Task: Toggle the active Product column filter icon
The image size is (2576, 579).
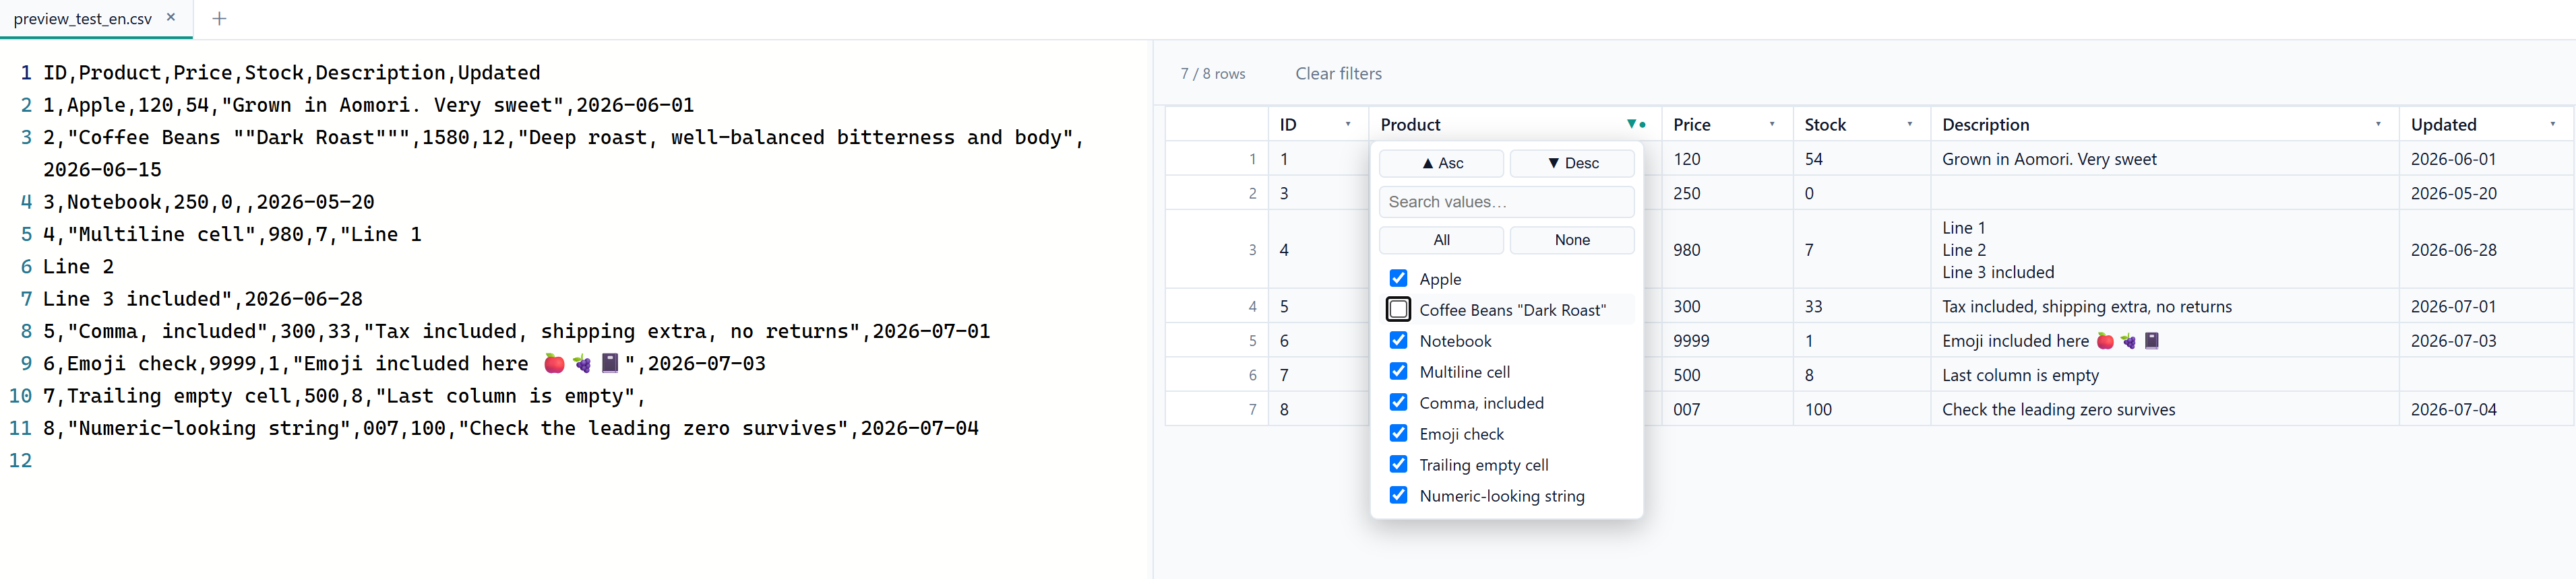Action: (1636, 125)
